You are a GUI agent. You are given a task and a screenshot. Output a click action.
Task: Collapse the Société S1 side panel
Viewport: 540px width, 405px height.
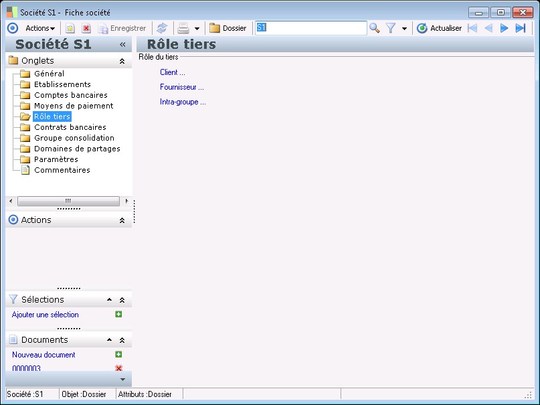pos(122,44)
